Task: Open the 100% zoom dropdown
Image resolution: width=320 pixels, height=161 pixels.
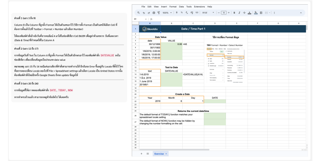Action: (167, 13)
